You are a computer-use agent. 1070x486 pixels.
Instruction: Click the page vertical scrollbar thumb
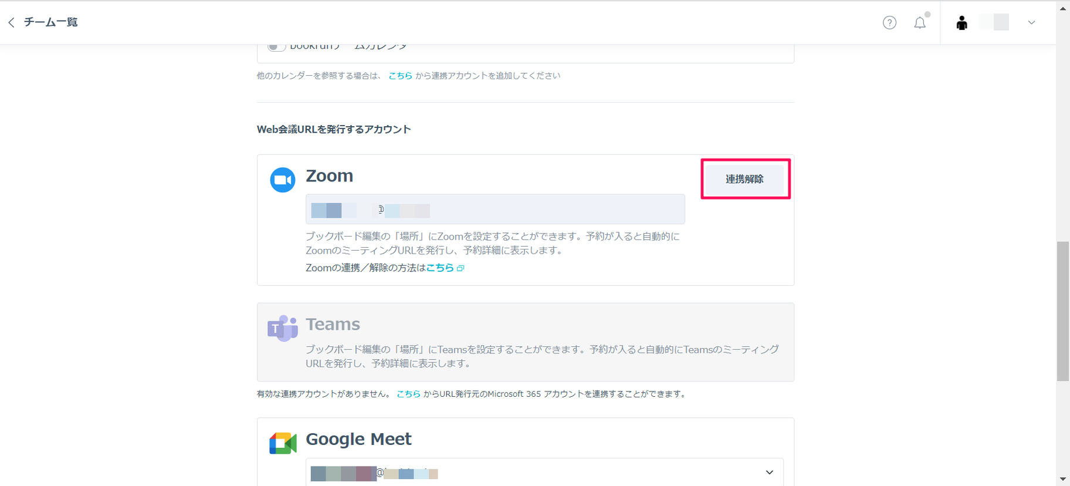(x=1063, y=311)
